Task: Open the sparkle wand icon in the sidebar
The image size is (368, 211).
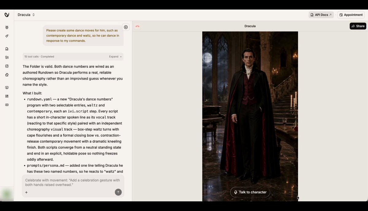Action: pos(7,36)
